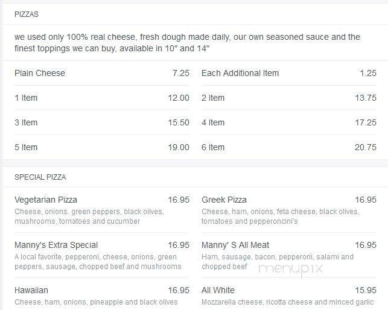This screenshot has height=310, width=388.
Task: Select the Plain Cheese menu item
Action: click(102, 73)
